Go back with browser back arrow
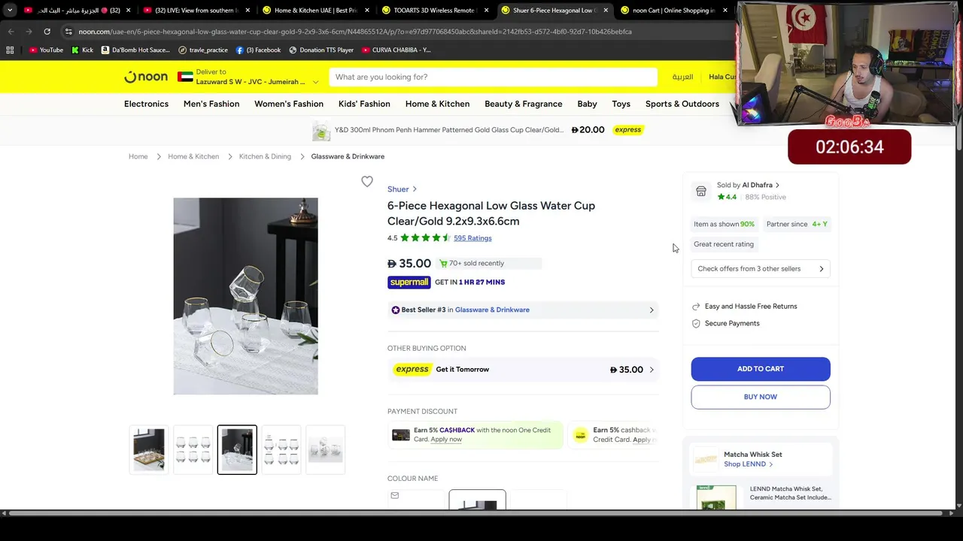 pyautogui.click(x=11, y=32)
